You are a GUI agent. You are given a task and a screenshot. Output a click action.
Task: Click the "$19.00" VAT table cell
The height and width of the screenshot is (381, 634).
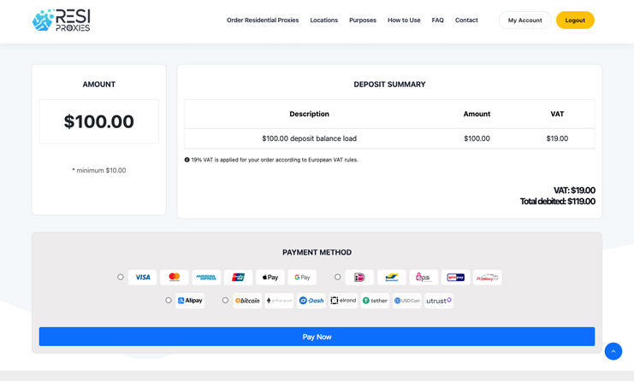point(557,138)
